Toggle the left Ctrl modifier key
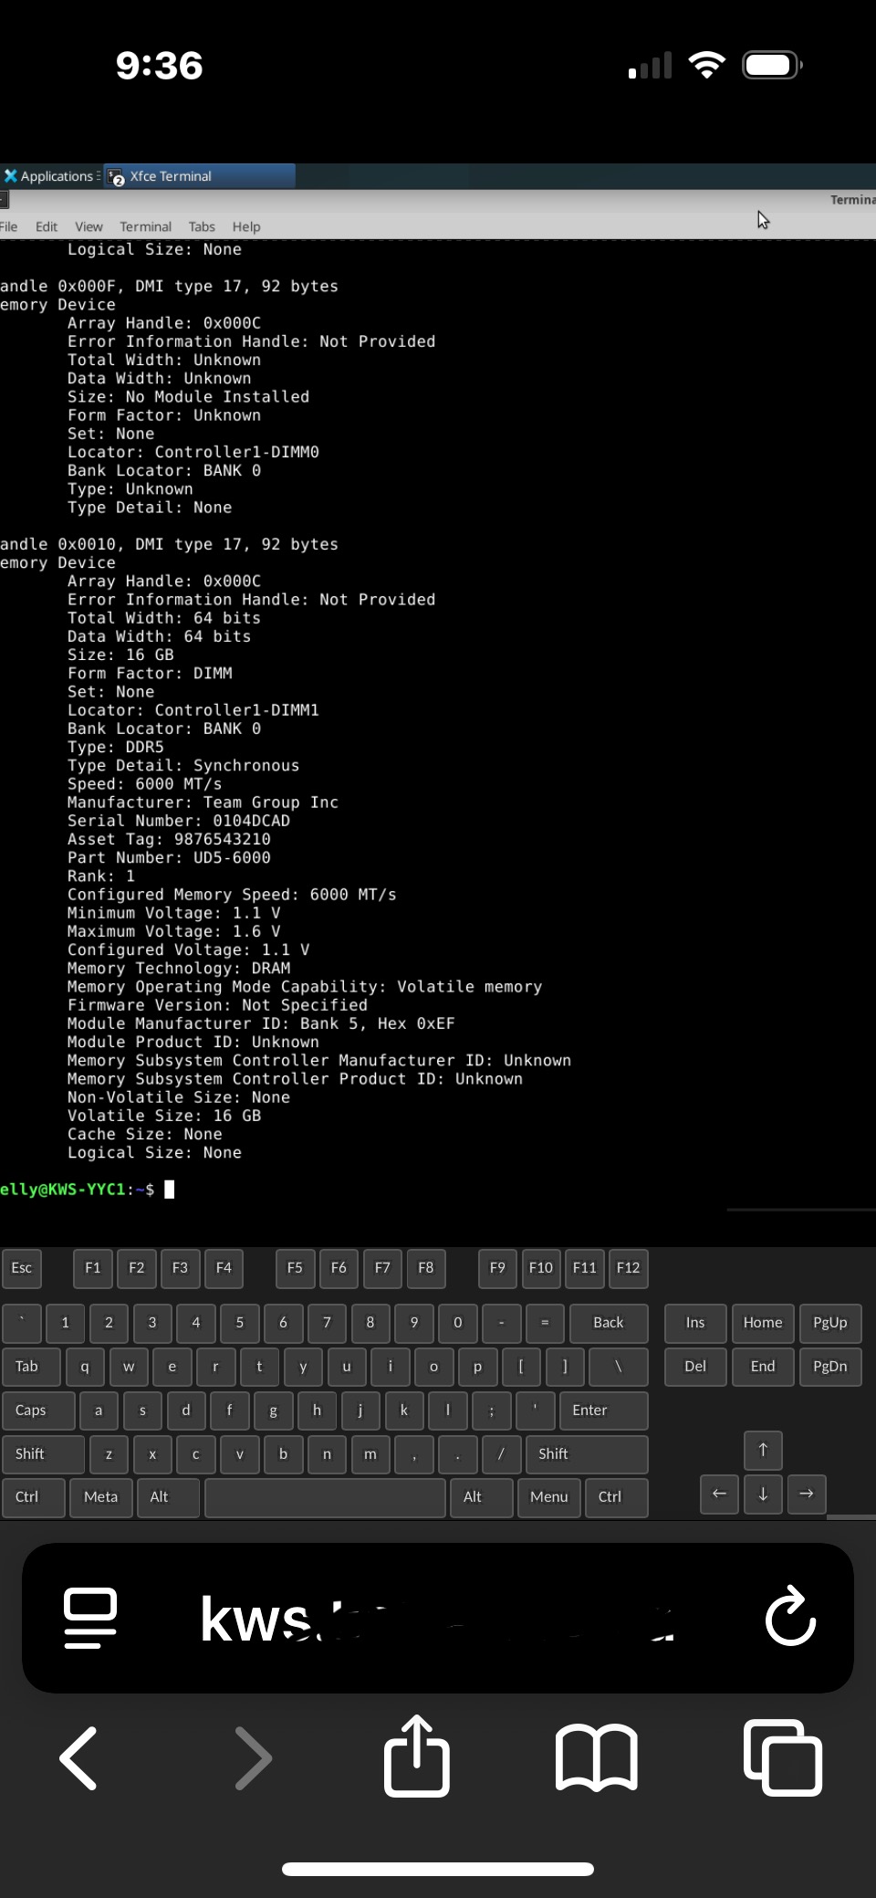The height and width of the screenshot is (1898, 876). [x=33, y=1497]
